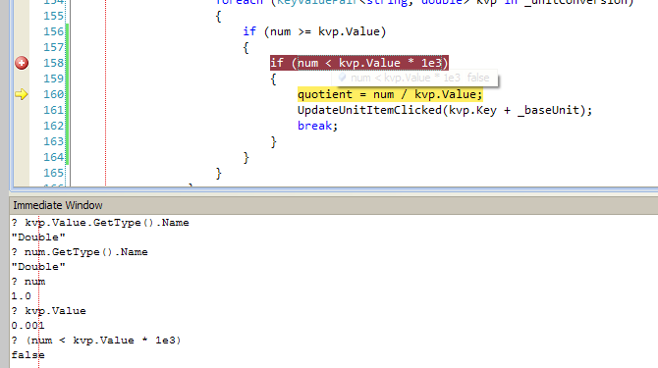This screenshot has width=658, height=368.
Task: Click the final 'false' result in Immediate Window
Action: [27, 355]
